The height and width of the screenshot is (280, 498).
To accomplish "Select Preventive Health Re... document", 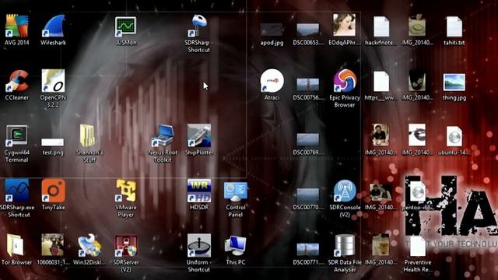I will 418,247.
